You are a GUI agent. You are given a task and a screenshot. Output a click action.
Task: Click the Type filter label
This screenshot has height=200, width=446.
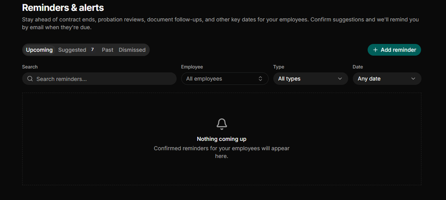pyautogui.click(x=279, y=67)
